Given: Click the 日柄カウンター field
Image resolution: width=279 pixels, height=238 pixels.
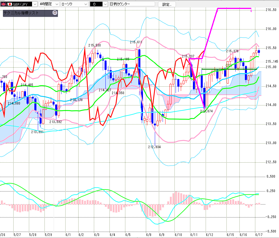Looking at the screenshot, I should pos(132,4).
